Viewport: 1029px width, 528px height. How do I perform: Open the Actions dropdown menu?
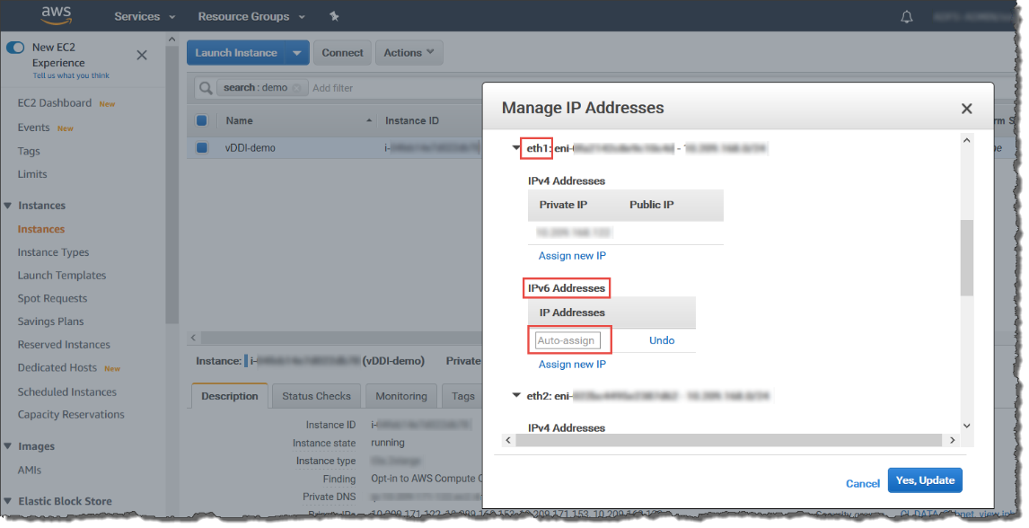[x=409, y=53]
